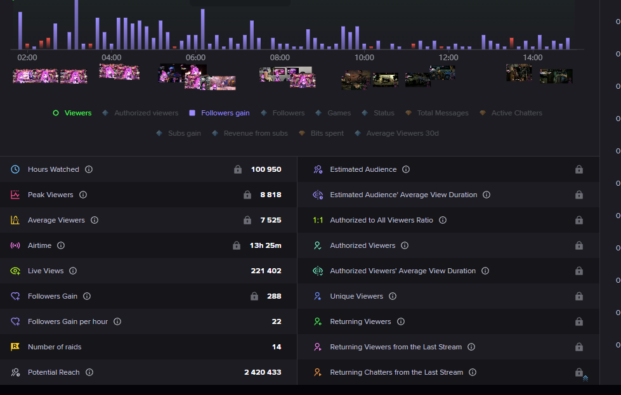This screenshot has width=621, height=395.
Task: Toggle the Total Messages chart series
Action: 437,113
